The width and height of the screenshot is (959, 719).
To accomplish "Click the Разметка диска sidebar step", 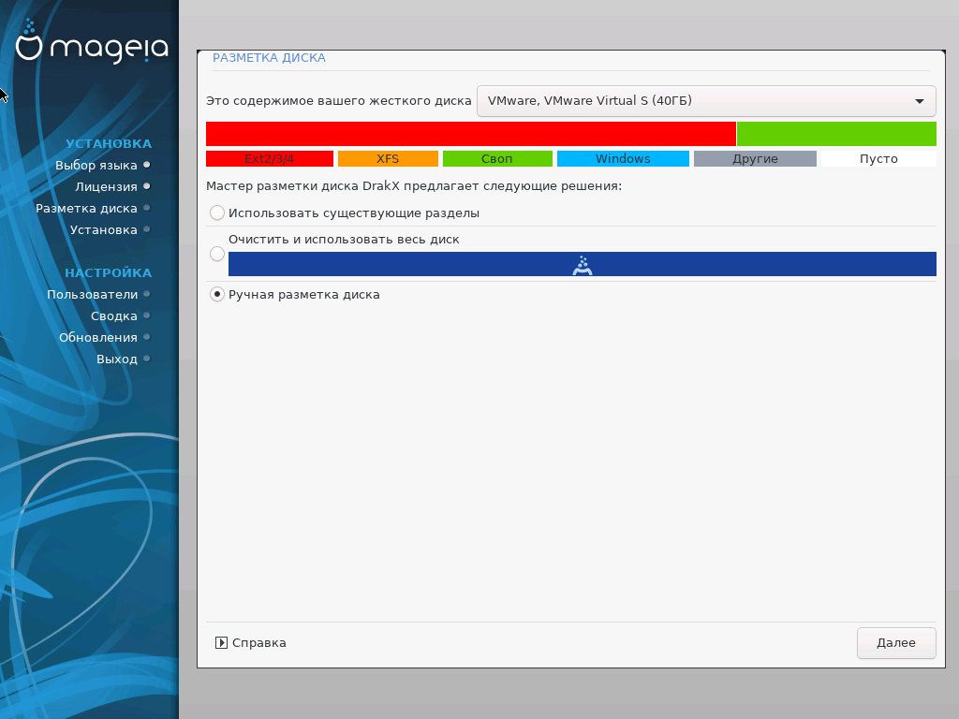I will [86, 209].
